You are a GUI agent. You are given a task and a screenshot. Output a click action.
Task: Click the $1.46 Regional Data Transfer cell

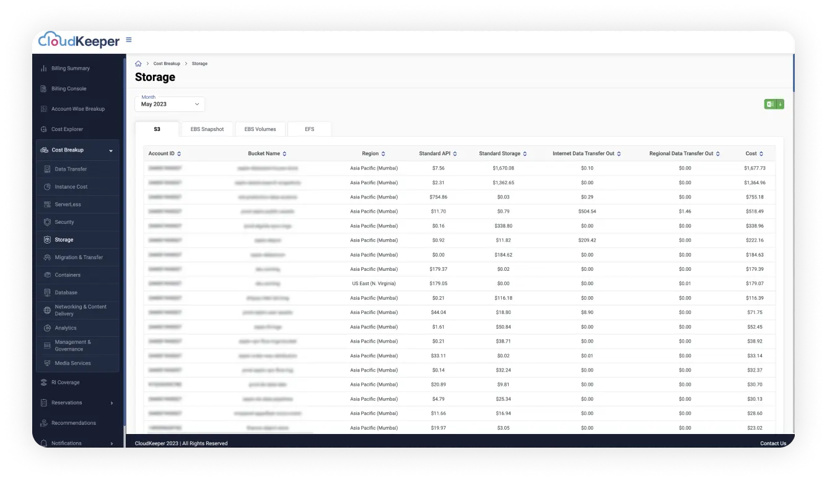(685, 211)
